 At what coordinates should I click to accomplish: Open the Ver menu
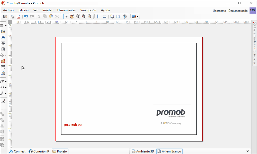(35, 10)
